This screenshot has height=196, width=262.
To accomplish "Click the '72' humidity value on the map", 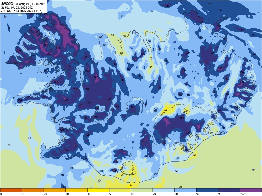I will pyautogui.click(x=176, y=171).
